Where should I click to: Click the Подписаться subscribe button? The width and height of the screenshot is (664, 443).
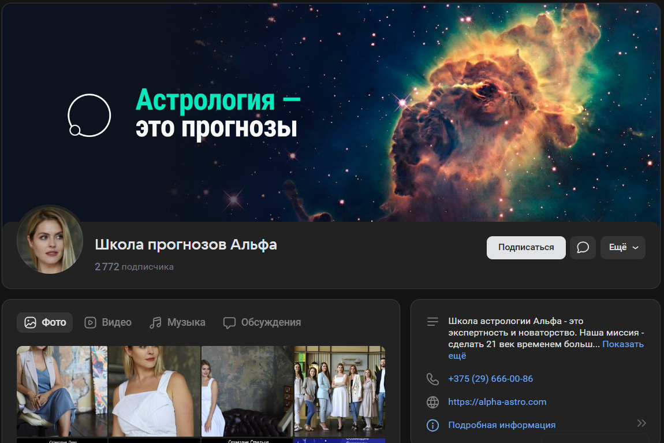click(x=526, y=247)
